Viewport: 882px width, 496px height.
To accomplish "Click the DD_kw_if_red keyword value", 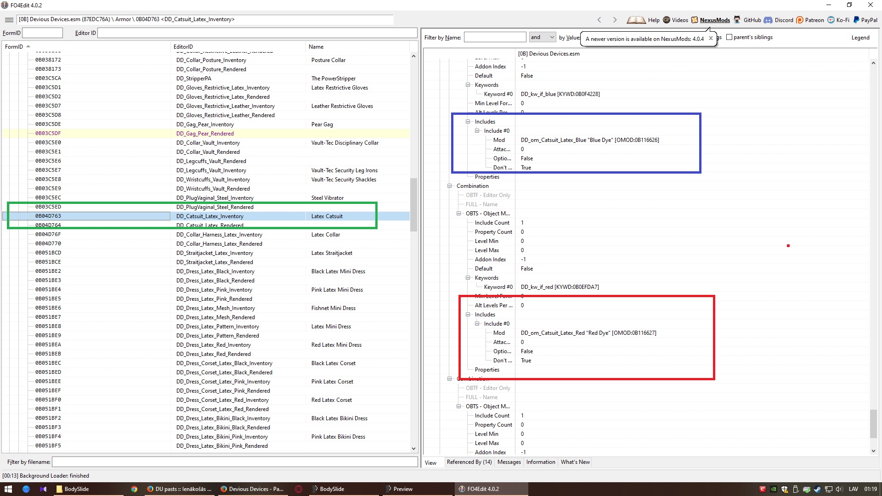I will 560,287.
